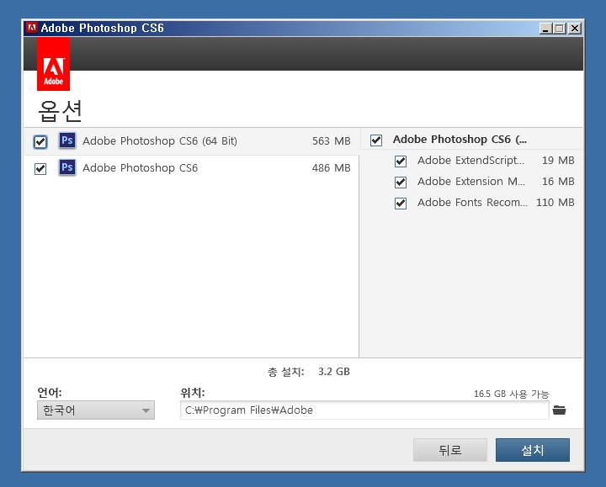Screen dimensions: 606x487
Task: Uncheck the 486 MB Adobe Photoshop CS6 checkbox
Action: 40,169
